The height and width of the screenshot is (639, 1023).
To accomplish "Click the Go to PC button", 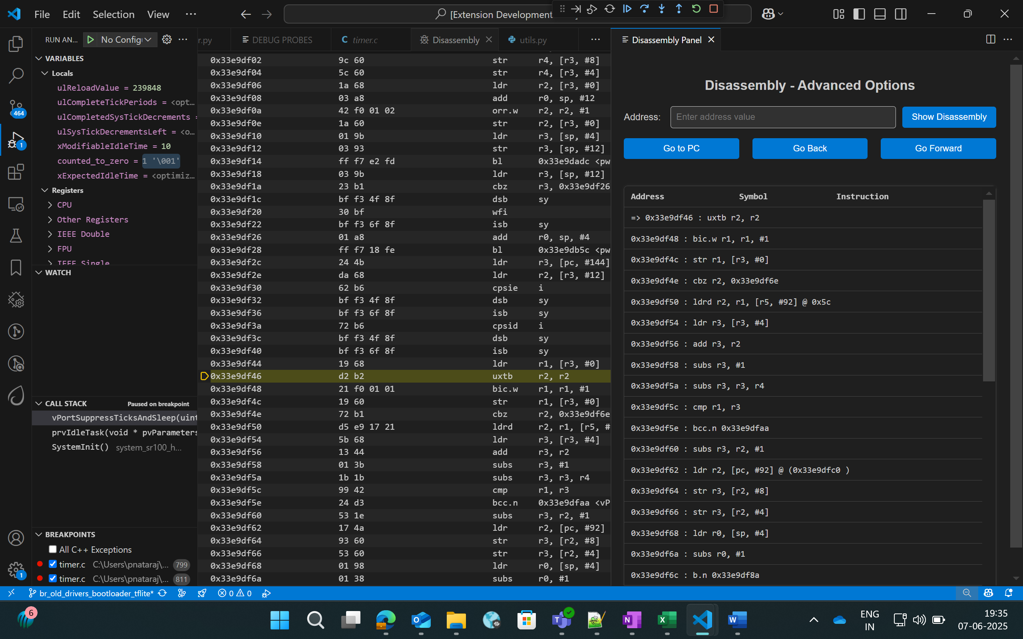I will [681, 148].
